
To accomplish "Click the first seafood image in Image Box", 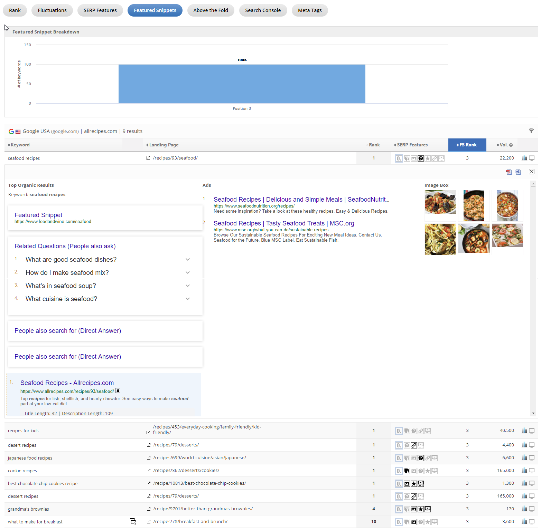I will [440, 202].
